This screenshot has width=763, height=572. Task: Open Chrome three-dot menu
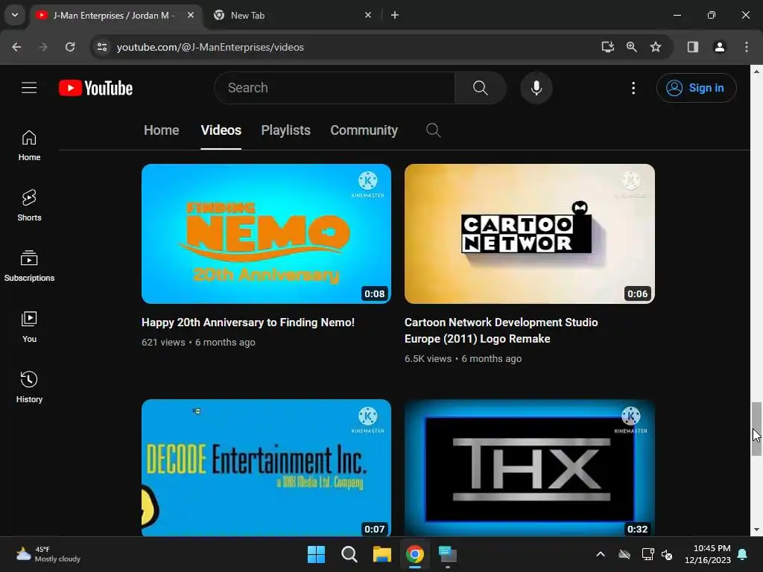[747, 47]
